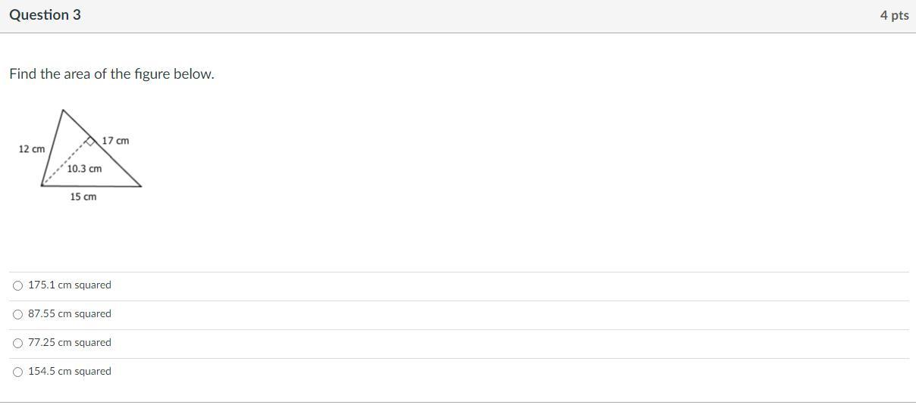Mark the 77.25 cm squared radio button
The height and width of the screenshot is (408, 916).
[17, 343]
